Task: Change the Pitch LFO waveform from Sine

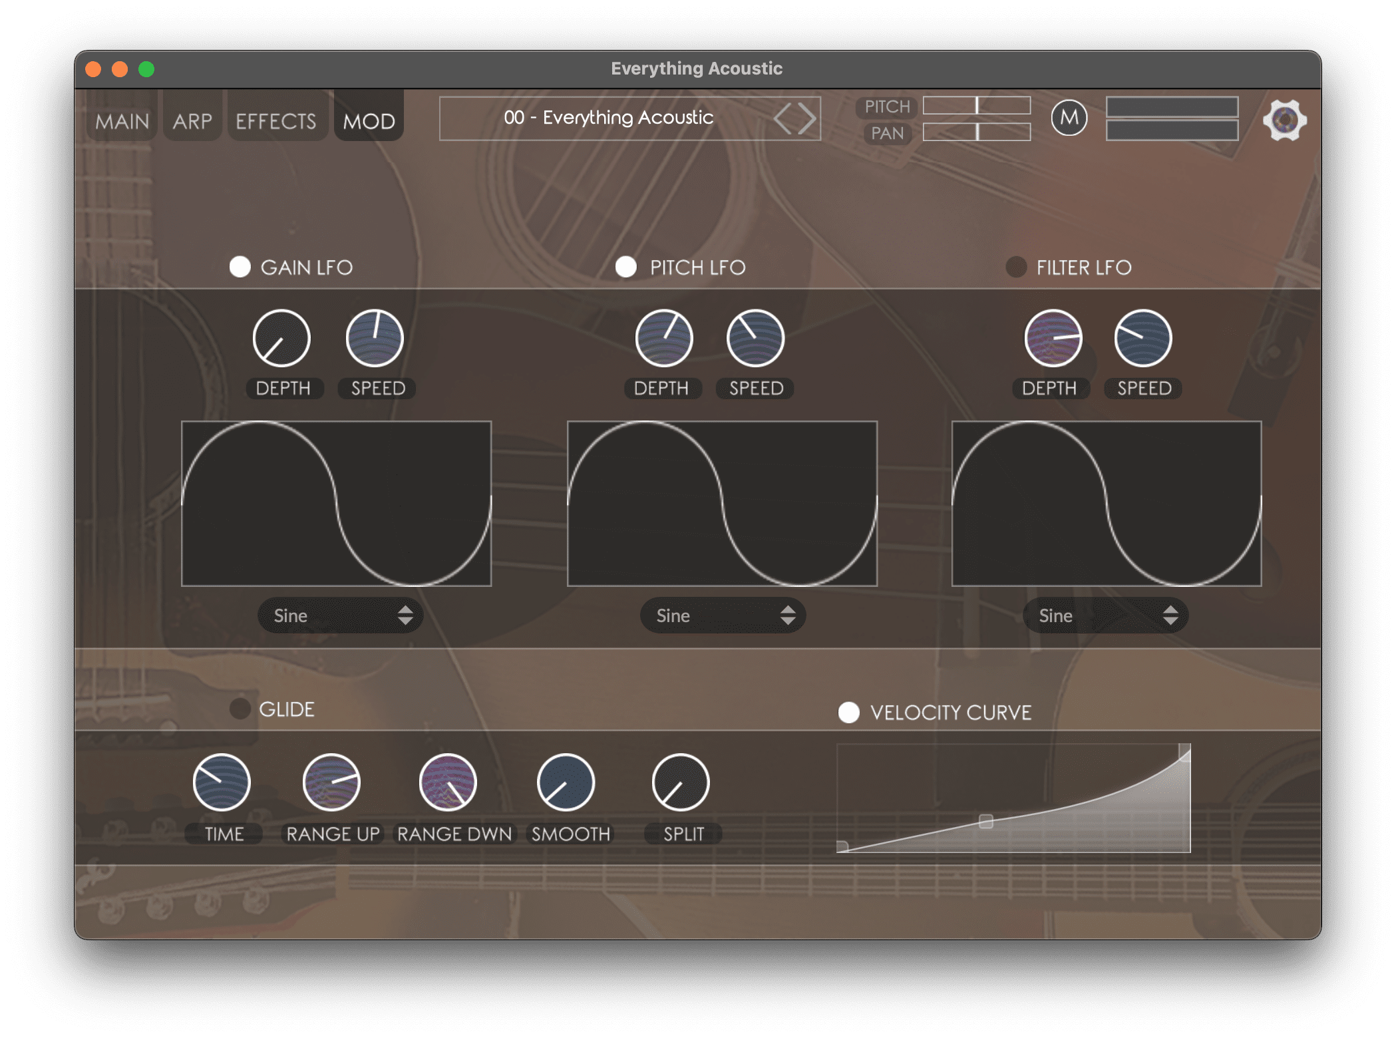Action: tap(723, 615)
